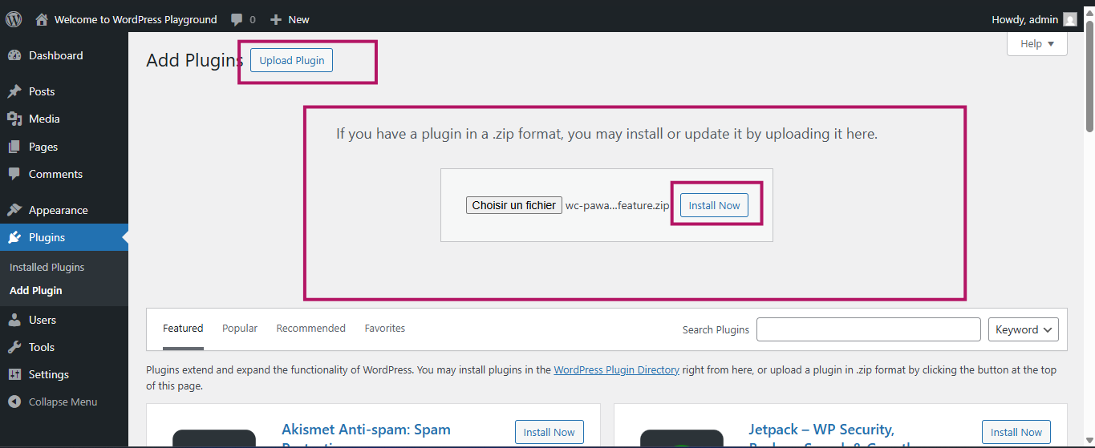Select the Add Plugin submenu item
Viewport: 1095px width, 448px height.
pyautogui.click(x=36, y=290)
